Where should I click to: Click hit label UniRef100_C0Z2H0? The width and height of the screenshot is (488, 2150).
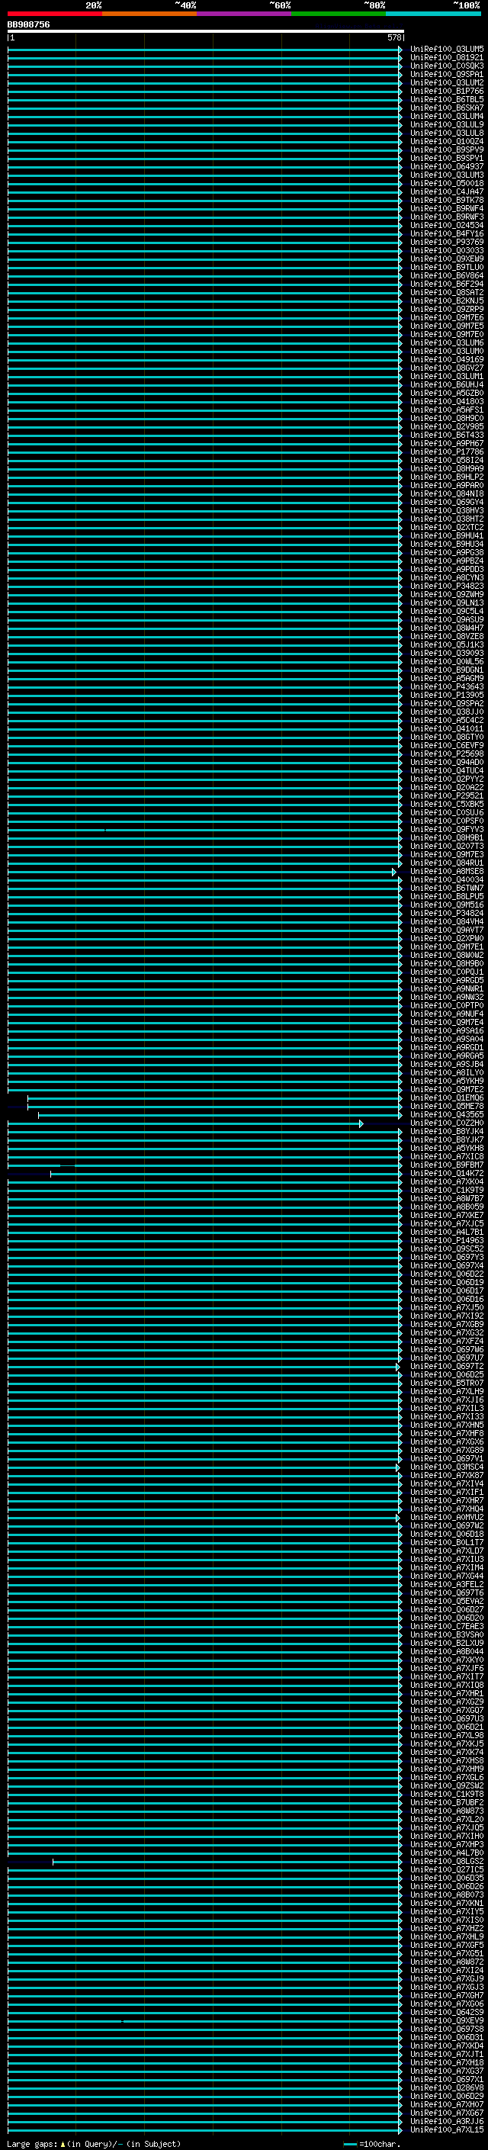(446, 1123)
